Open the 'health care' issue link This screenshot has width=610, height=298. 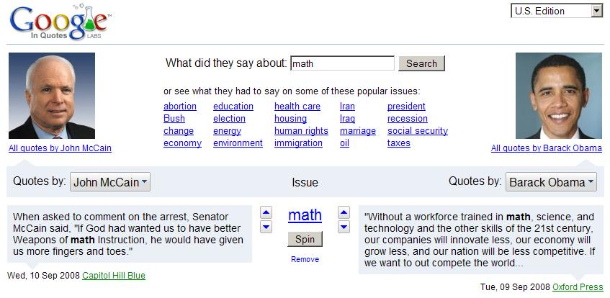[x=297, y=107]
